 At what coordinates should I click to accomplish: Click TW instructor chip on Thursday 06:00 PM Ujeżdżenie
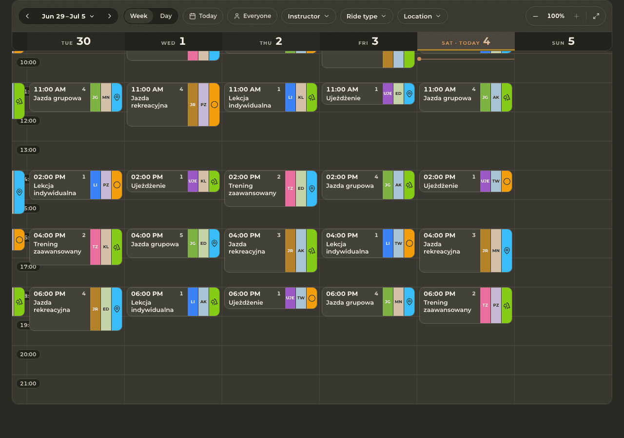click(x=301, y=298)
